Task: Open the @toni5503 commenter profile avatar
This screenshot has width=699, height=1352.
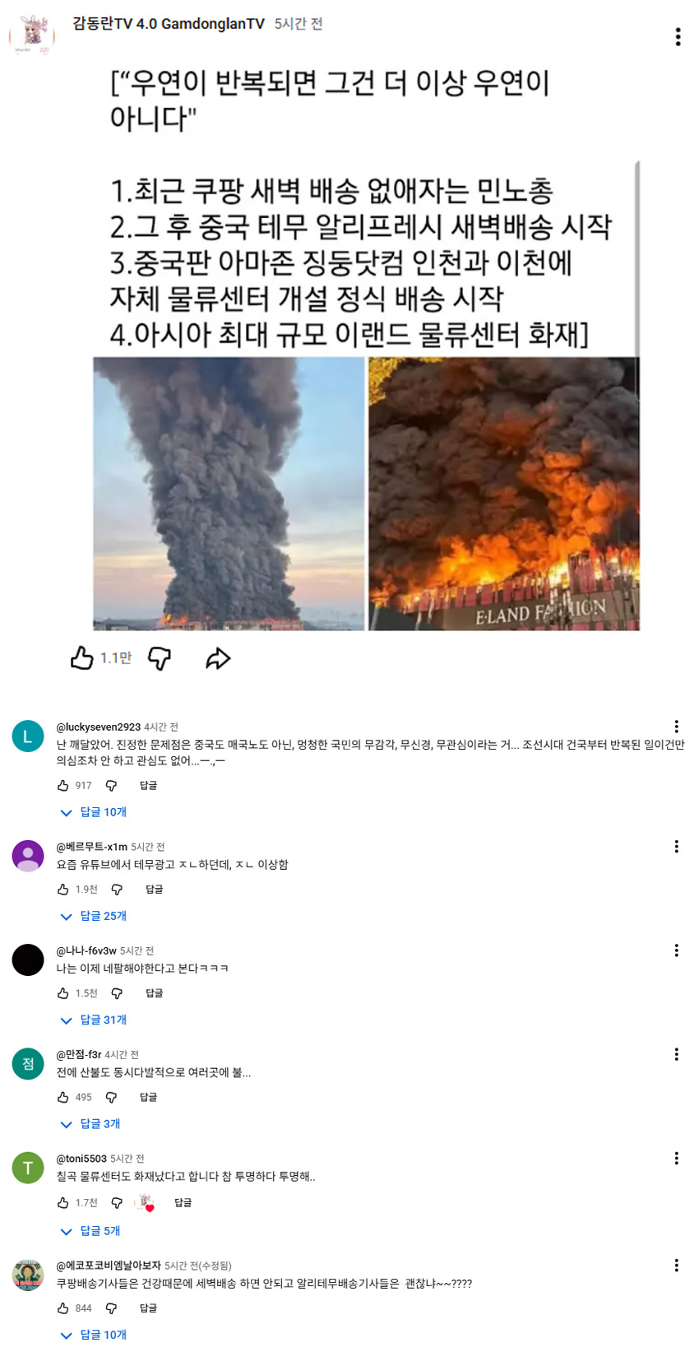Action: click(28, 1168)
